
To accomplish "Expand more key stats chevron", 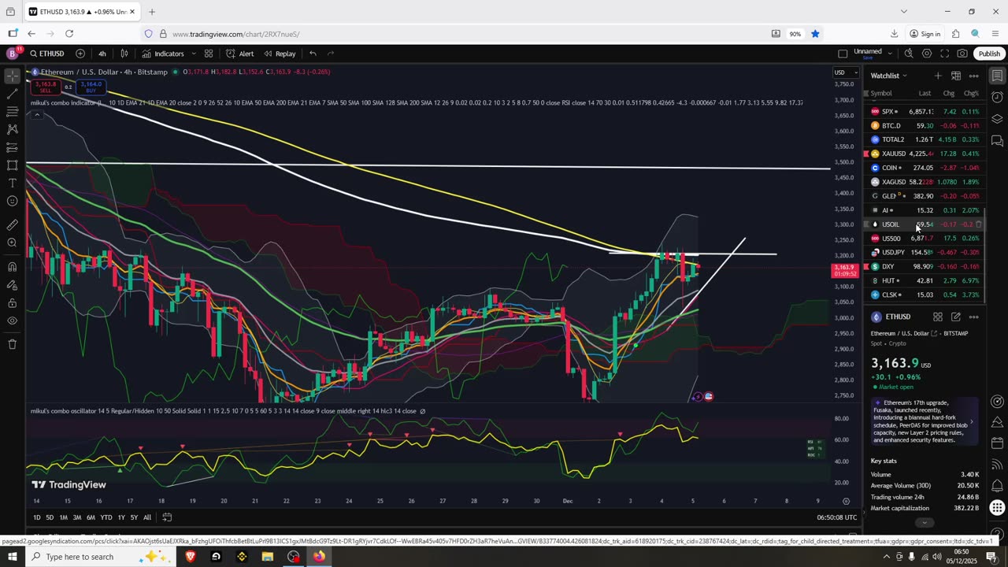I will pos(925,522).
